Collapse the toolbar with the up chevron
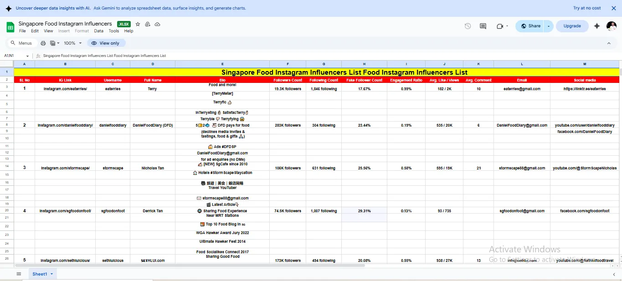 [x=609, y=43]
